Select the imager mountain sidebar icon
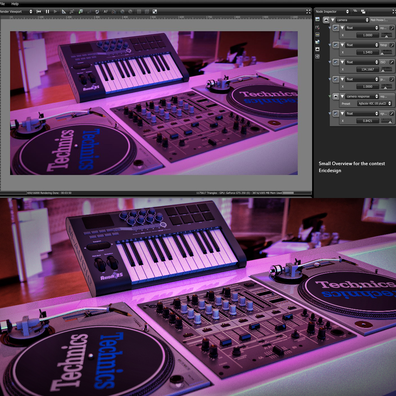 317,49
